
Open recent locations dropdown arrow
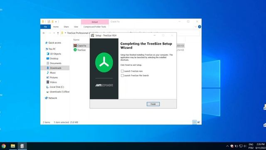[x=54, y=33]
